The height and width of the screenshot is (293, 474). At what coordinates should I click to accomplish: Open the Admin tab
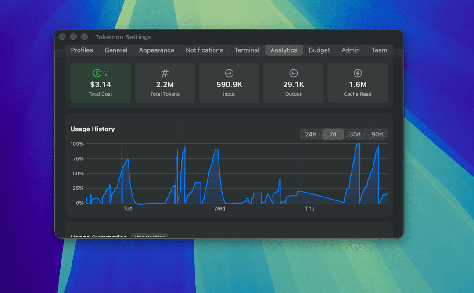click(350, 50)
